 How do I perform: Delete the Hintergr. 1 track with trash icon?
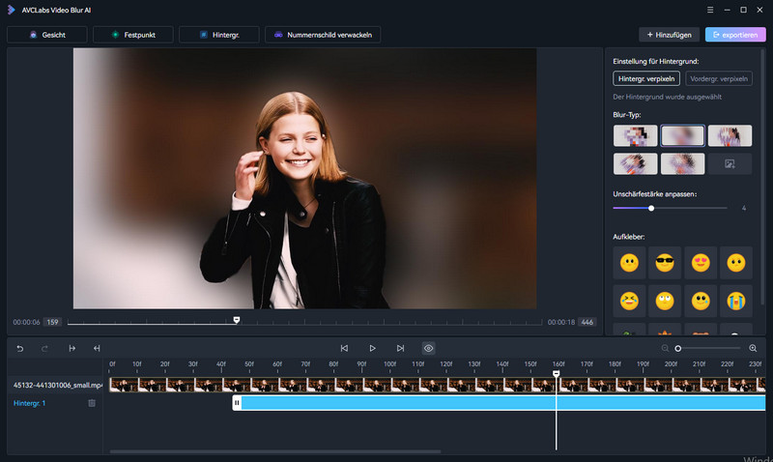point(92,403)
